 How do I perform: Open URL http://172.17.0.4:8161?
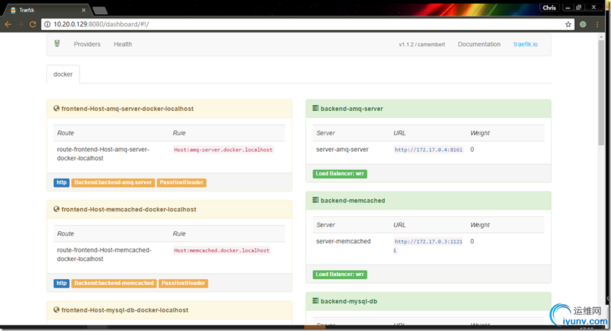click(x=428, y=150)
